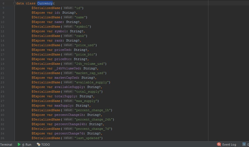249x147 pixels.
Task: Click the green Run play icon
Action: coord(19,144)
